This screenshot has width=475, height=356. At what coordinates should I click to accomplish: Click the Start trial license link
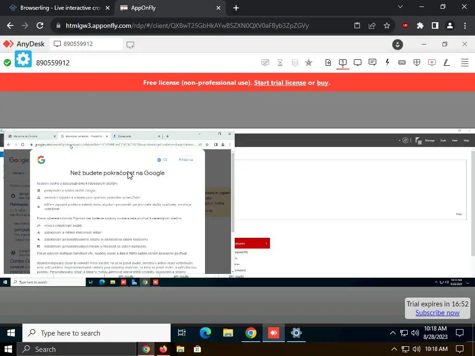(x=280, y=83)
